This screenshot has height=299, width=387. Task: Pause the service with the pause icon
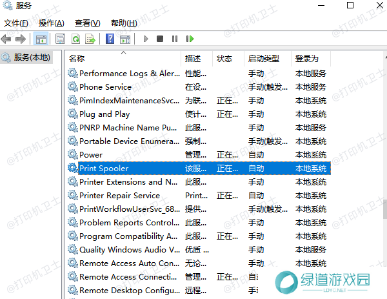point(175,39)
